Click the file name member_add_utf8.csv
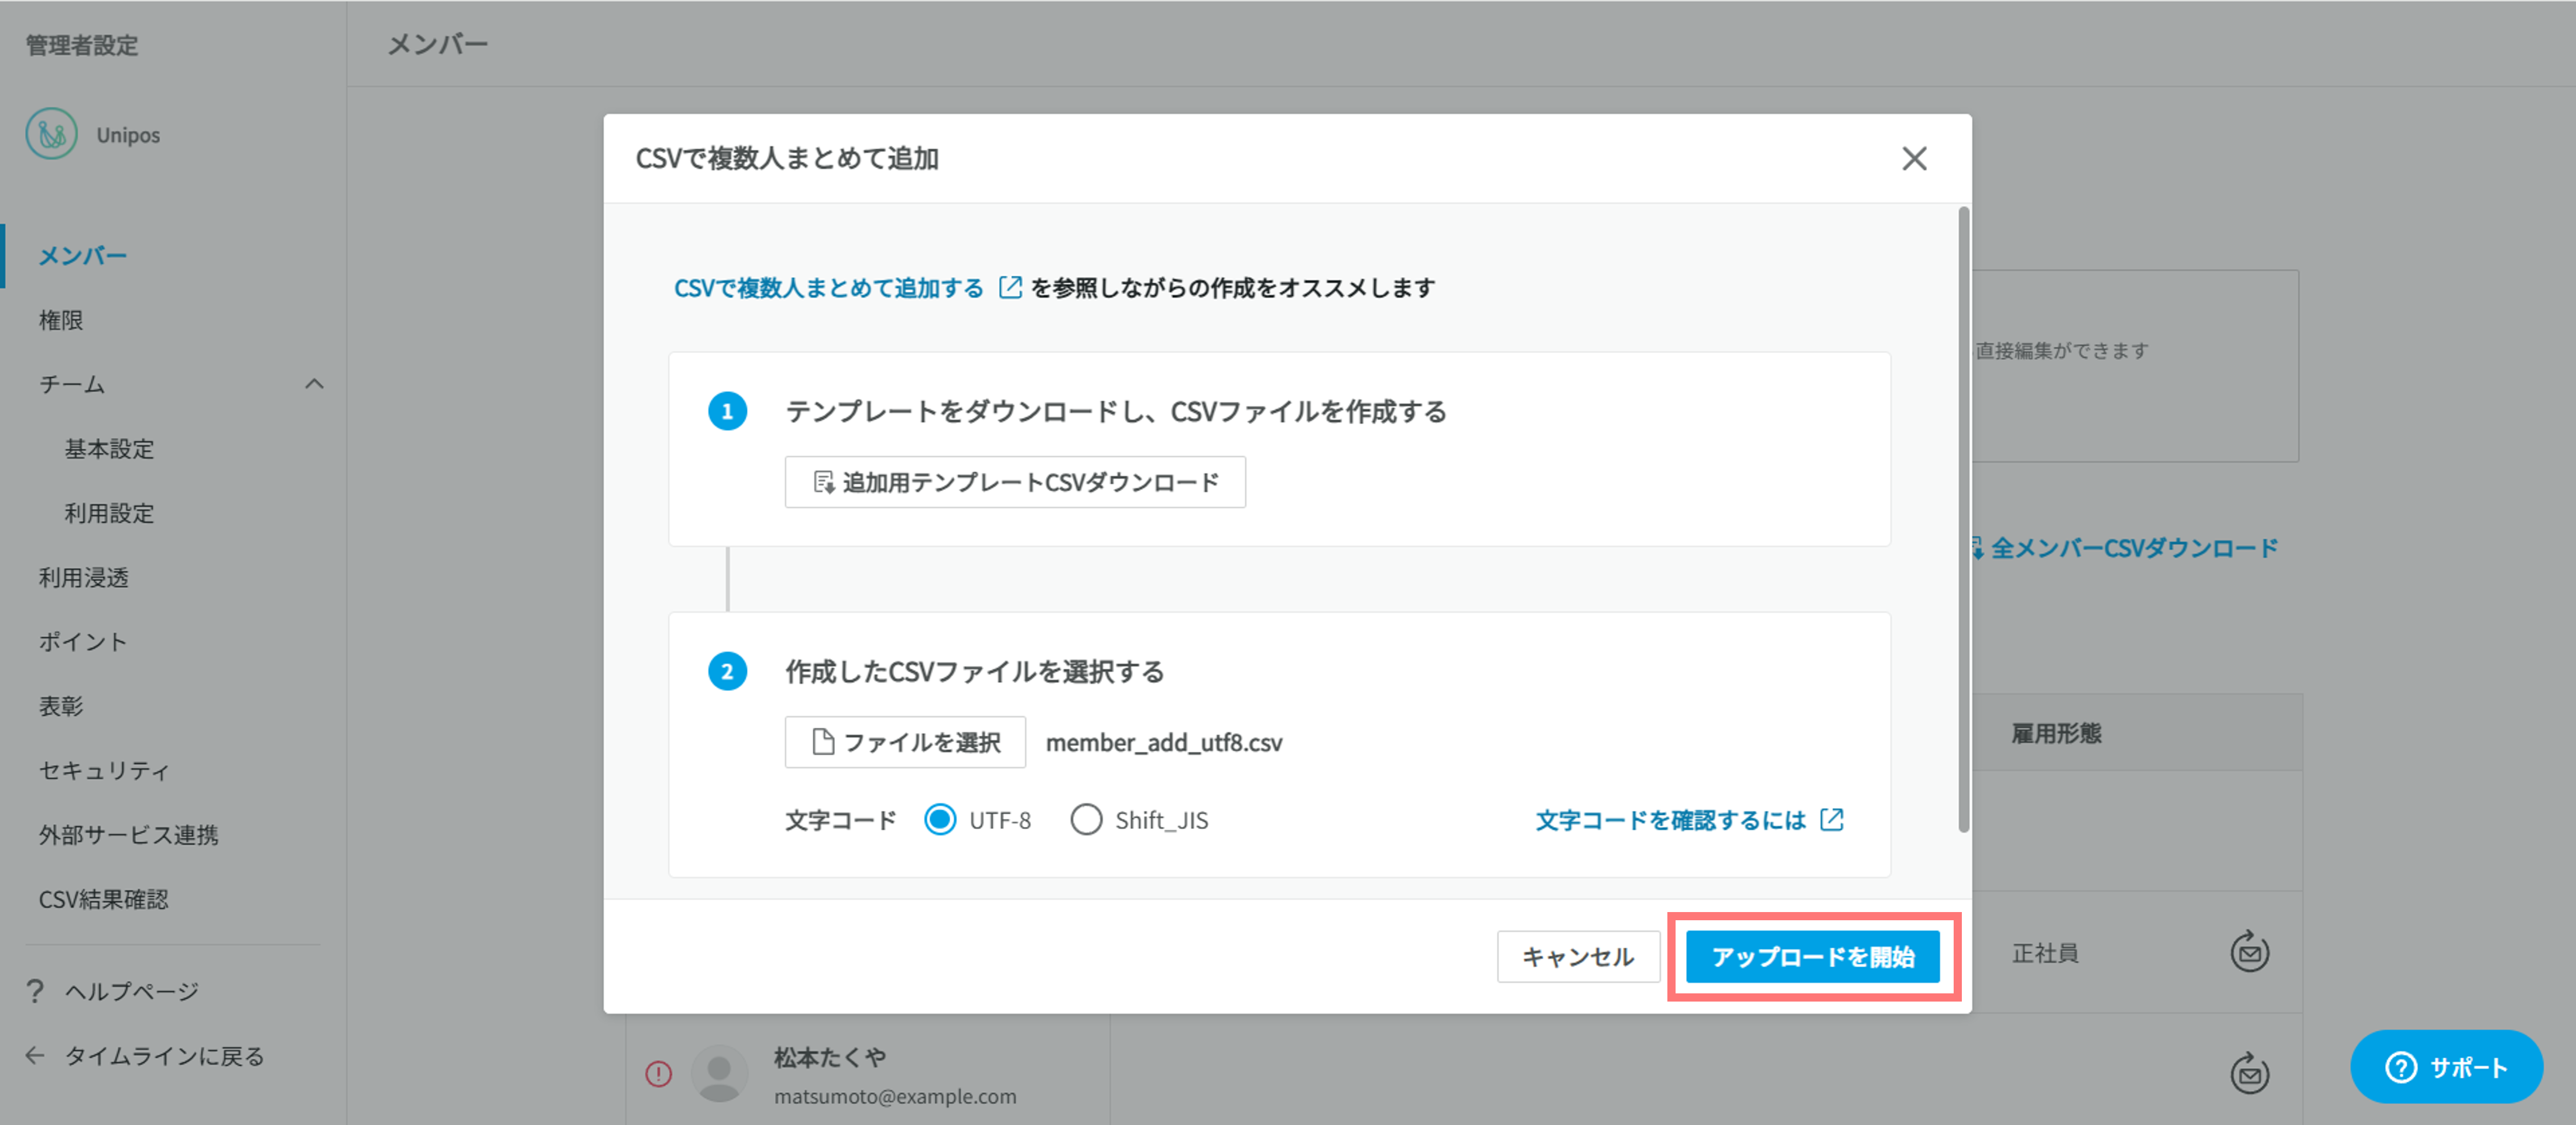 tap(1164, 742)
